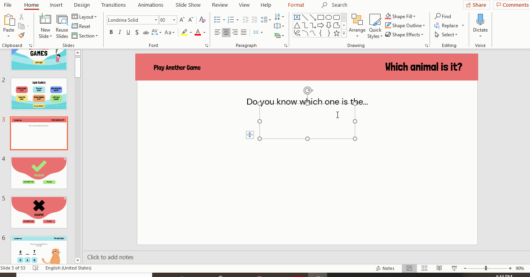Toggle Bold formatting
This screenshot has width=530, height=277.
click(111, 32)
